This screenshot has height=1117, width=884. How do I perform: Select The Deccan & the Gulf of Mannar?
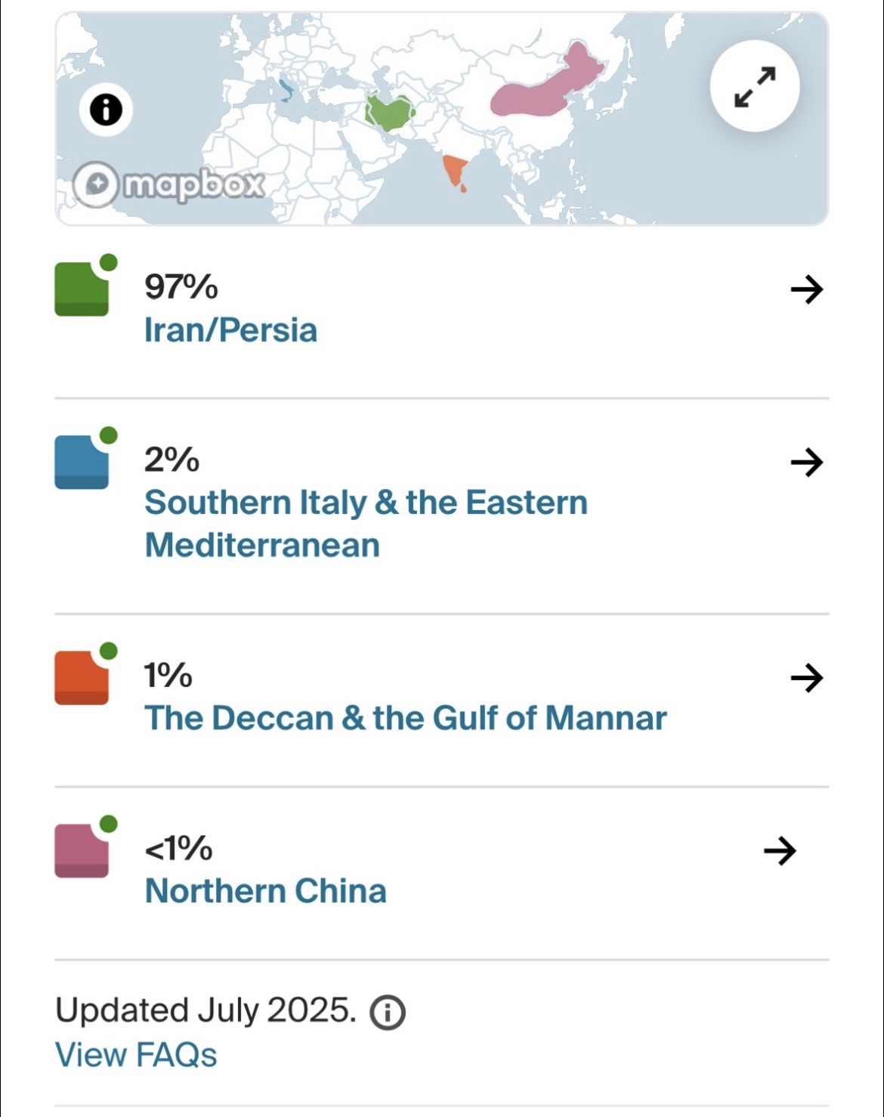tap(405, 718)
